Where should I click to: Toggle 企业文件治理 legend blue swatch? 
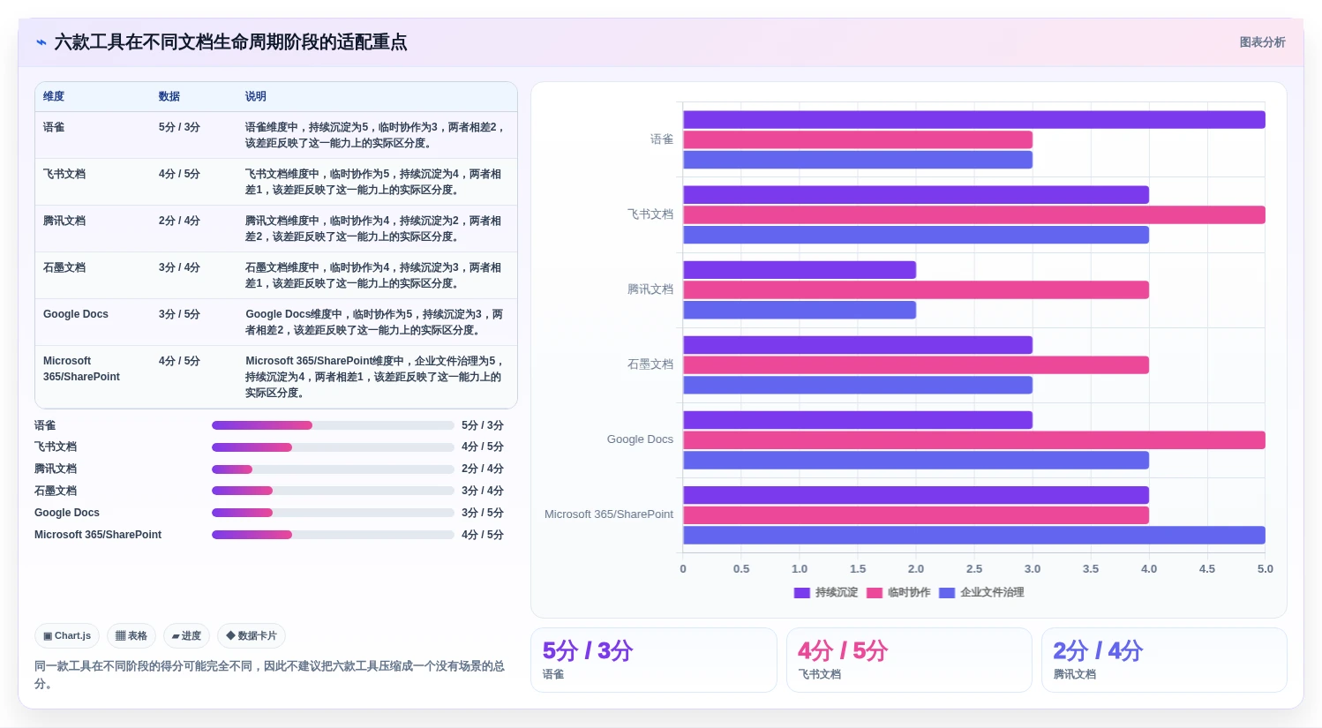click(947, 593)
